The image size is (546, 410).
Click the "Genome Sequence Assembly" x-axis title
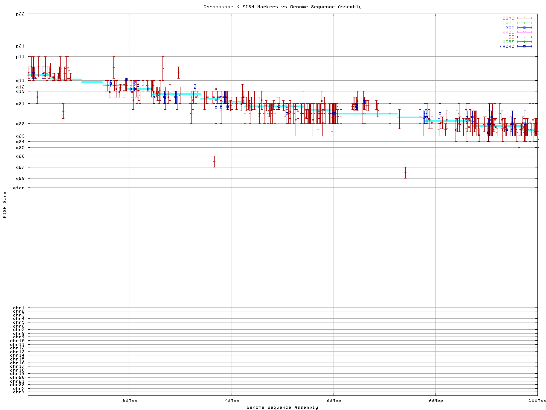click(x=282, y=407)
